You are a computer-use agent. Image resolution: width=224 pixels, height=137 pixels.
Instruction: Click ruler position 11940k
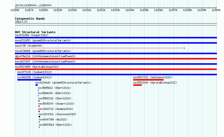[x=216, y=10]
